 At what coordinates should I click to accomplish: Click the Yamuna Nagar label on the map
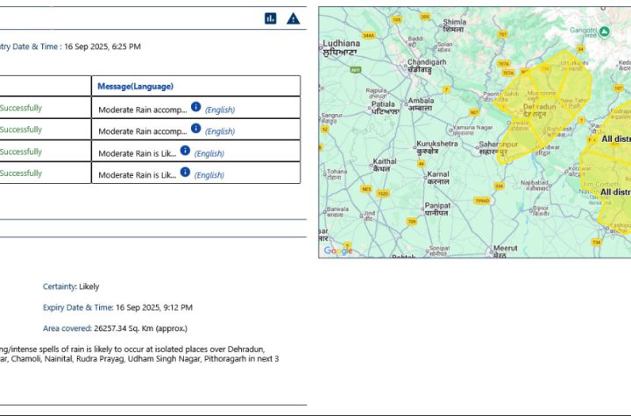tap(472, 130)
